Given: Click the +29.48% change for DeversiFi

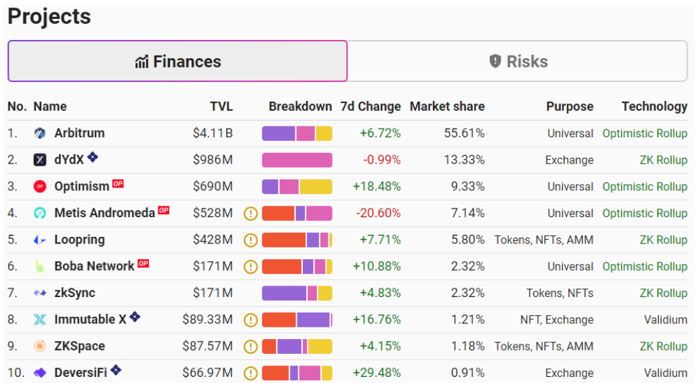Looking at the screenshot, I should (377, 372).
